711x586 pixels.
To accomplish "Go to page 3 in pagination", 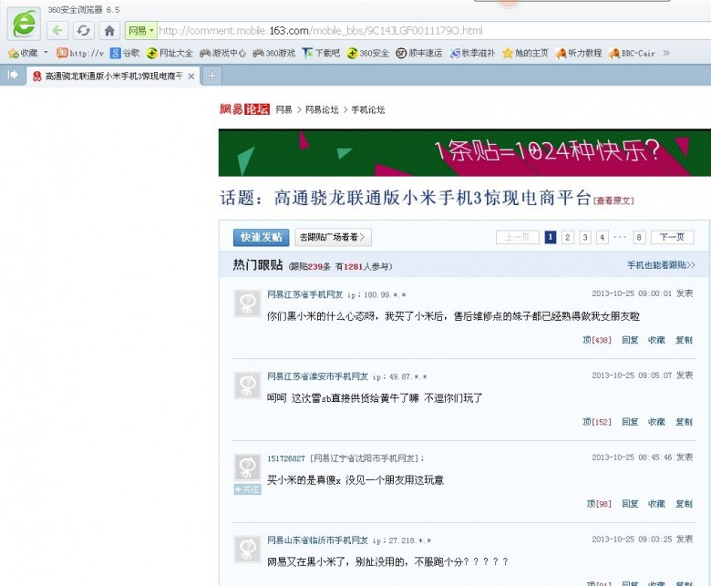I will click(585, 237).
